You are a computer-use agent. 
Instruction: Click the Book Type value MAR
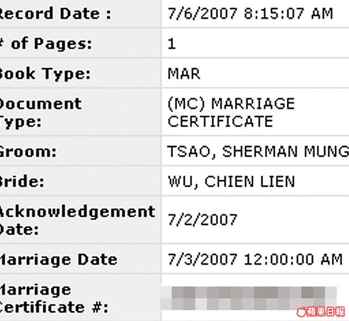pos(184,74)
